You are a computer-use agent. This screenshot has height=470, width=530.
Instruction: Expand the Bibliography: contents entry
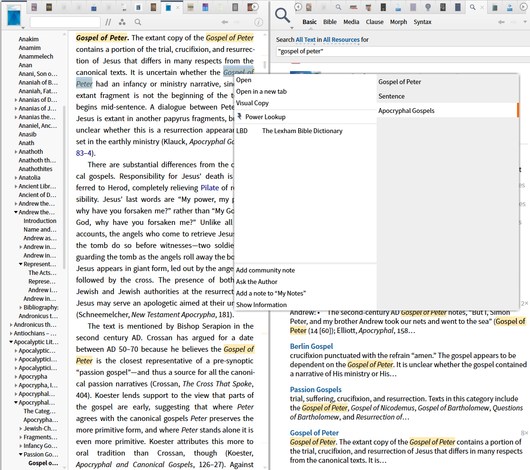click(x=21, y=308)
